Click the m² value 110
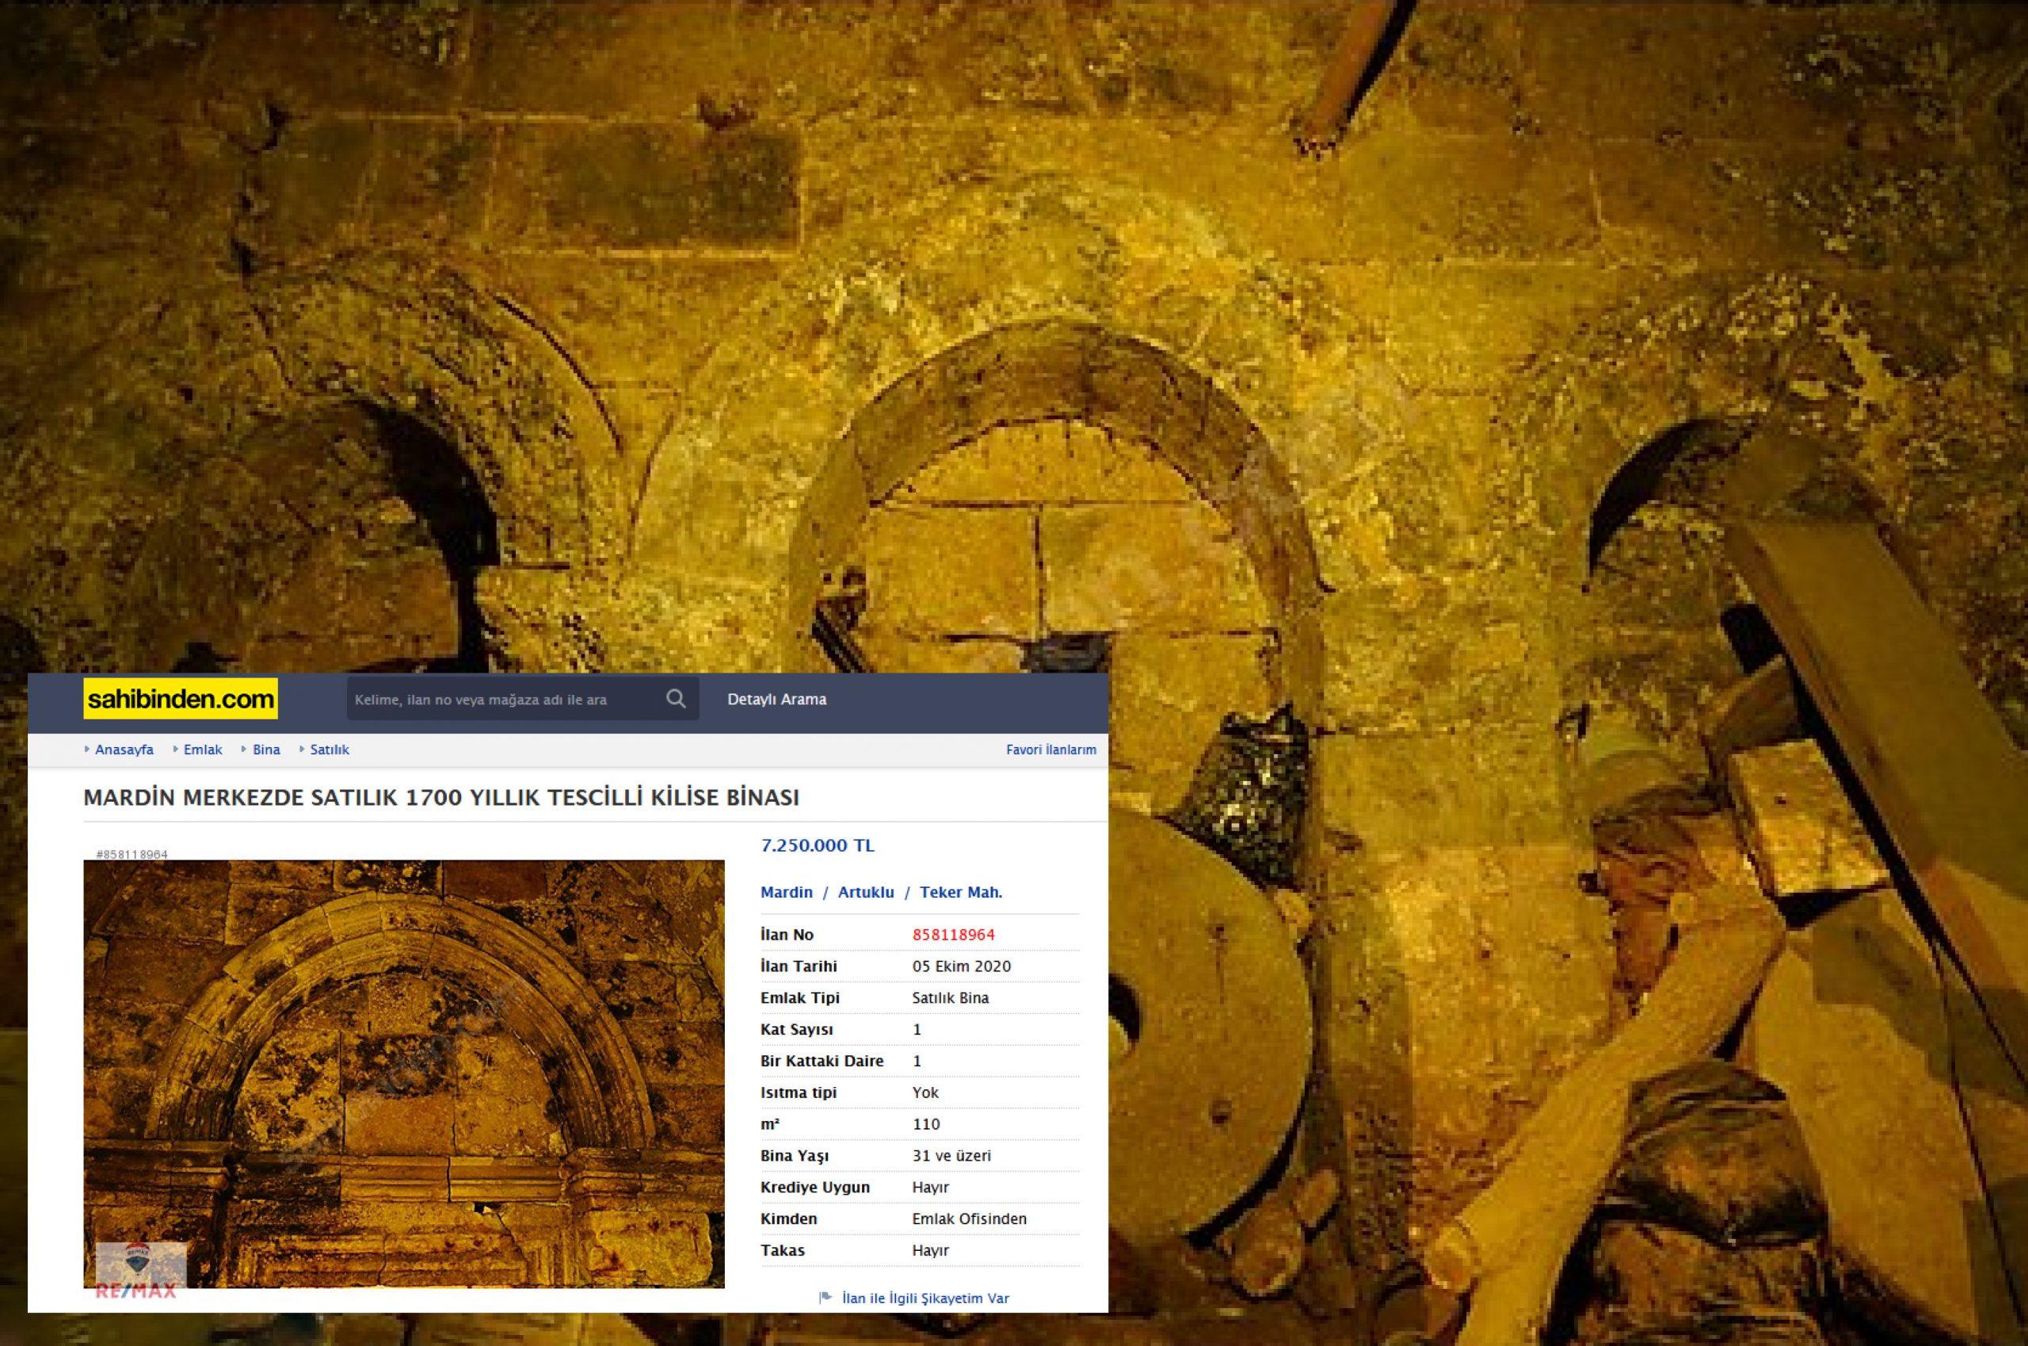The height and width of the screenshot is (1346, 2028). tap(926, 1123)
